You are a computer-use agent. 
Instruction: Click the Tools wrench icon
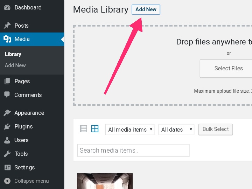pyautogui.click(x=7, y=154)
